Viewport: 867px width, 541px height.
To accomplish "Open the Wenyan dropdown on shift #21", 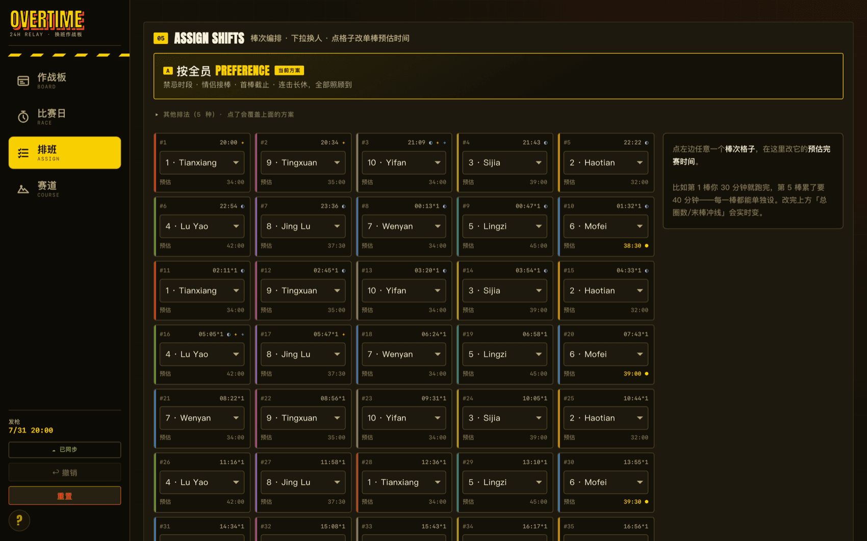I will pos(202,418).
